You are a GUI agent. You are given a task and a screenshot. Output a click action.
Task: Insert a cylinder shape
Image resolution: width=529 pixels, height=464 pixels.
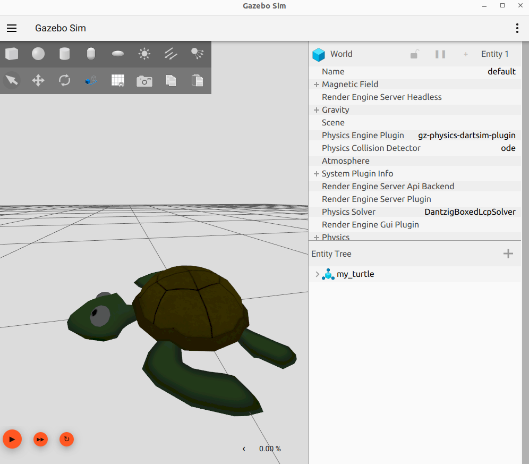(x=64, y=54)
